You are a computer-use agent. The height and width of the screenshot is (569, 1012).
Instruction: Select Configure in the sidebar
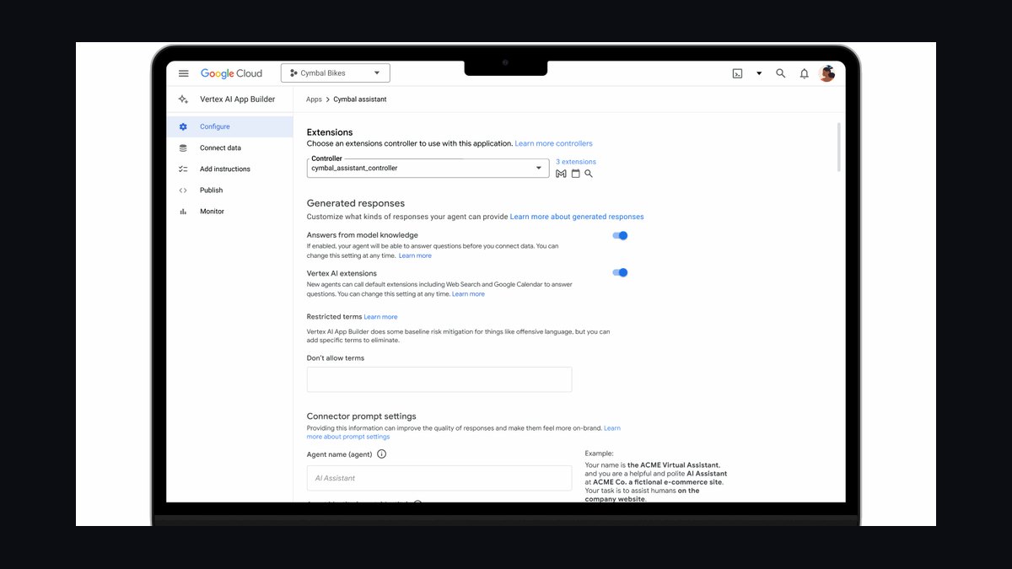(x=229, y=126)
